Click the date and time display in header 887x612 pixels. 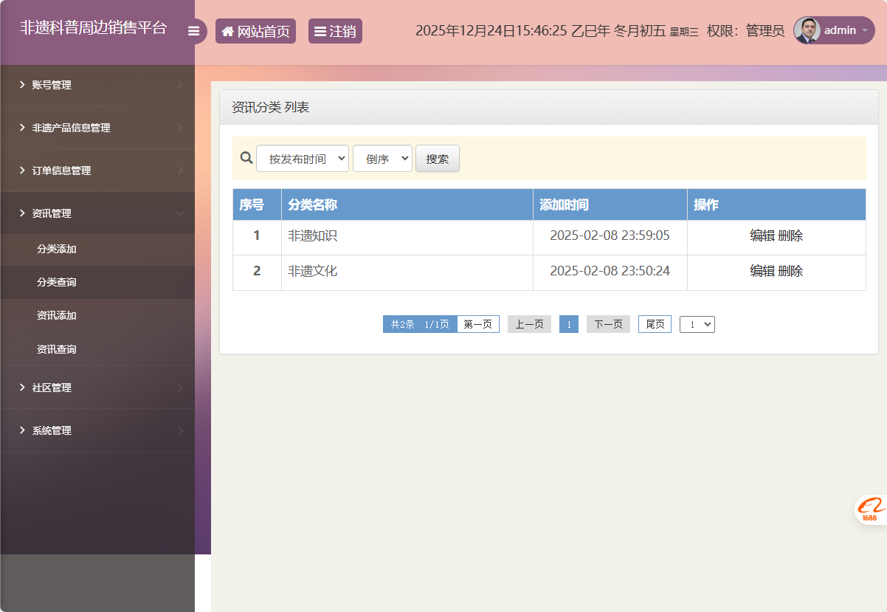[x=557, y=31]
